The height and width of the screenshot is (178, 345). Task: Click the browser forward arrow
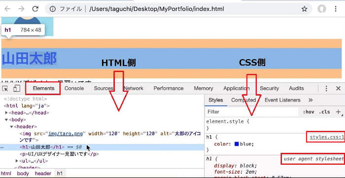(x=21, y=9)
